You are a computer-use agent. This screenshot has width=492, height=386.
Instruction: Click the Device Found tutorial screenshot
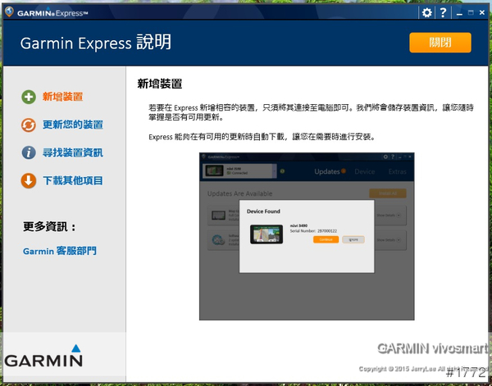(307, 236)
